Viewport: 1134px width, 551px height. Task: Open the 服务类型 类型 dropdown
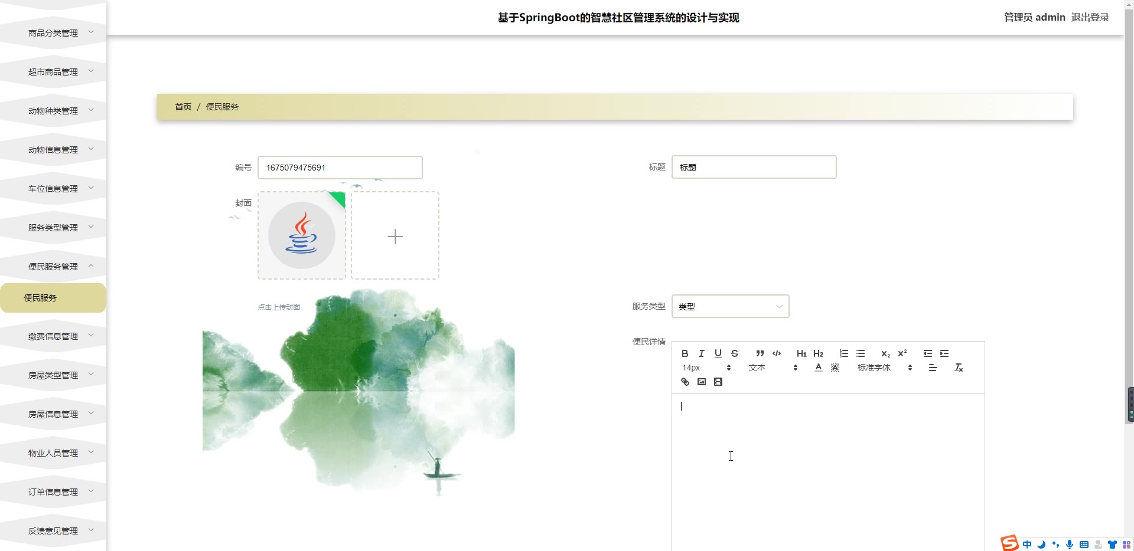click(x=731, y=306)
